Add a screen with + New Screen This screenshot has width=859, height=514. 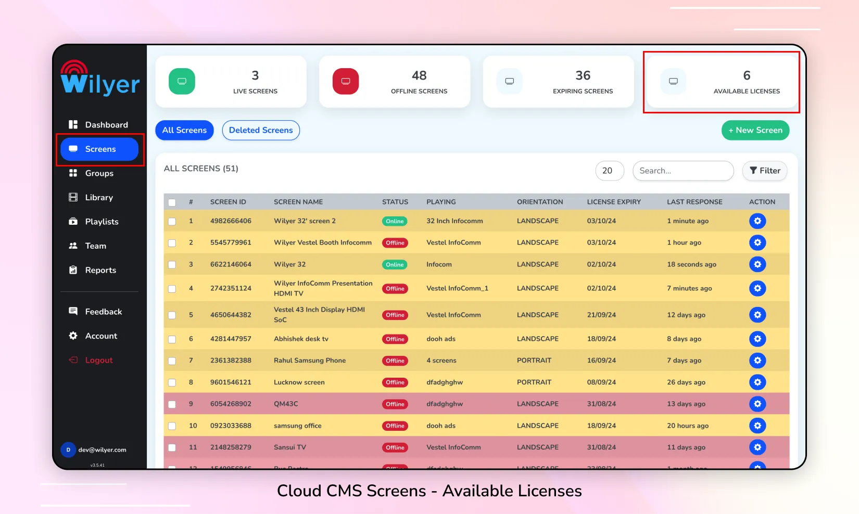coord(755,130)
